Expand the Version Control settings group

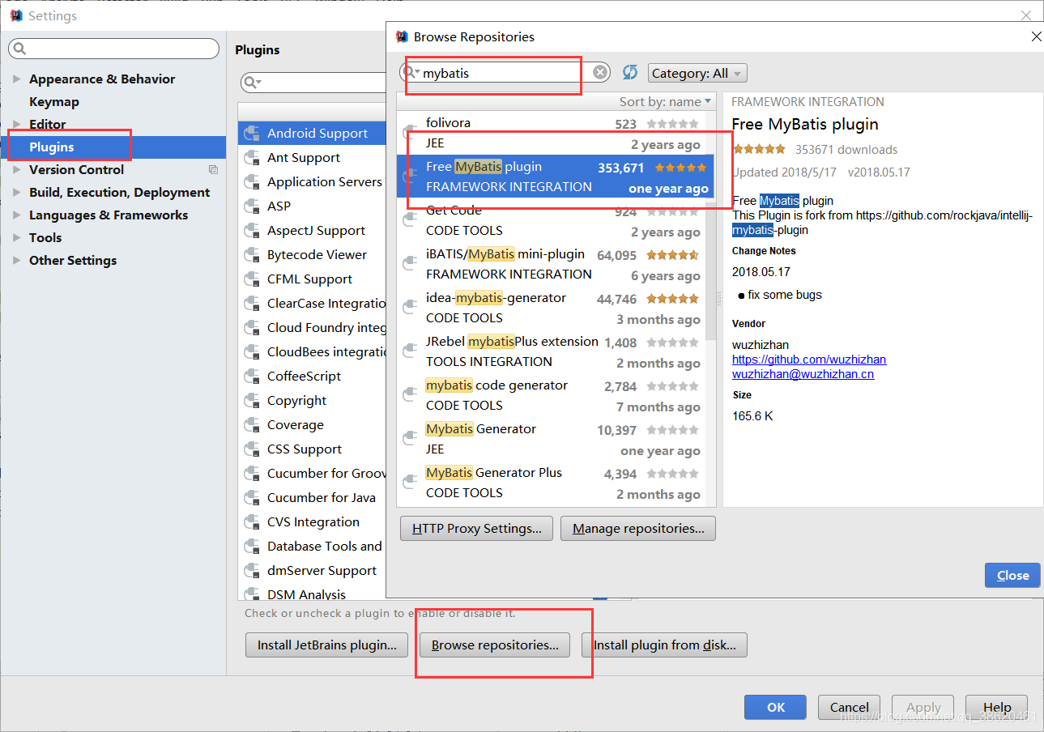(16, 170)
